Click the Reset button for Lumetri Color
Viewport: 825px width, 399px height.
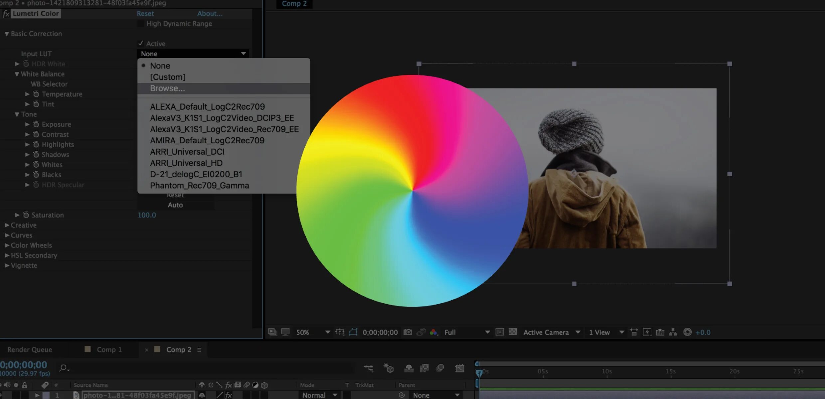tap(145, 13)
